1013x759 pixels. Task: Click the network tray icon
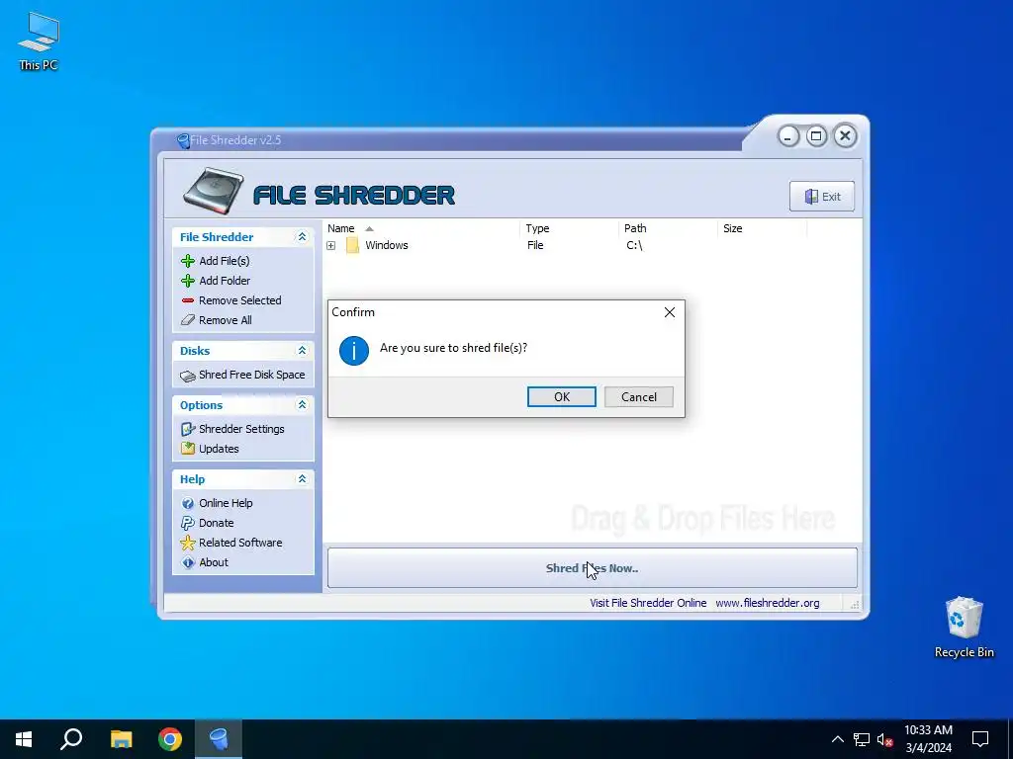click(x=862, y=739)
